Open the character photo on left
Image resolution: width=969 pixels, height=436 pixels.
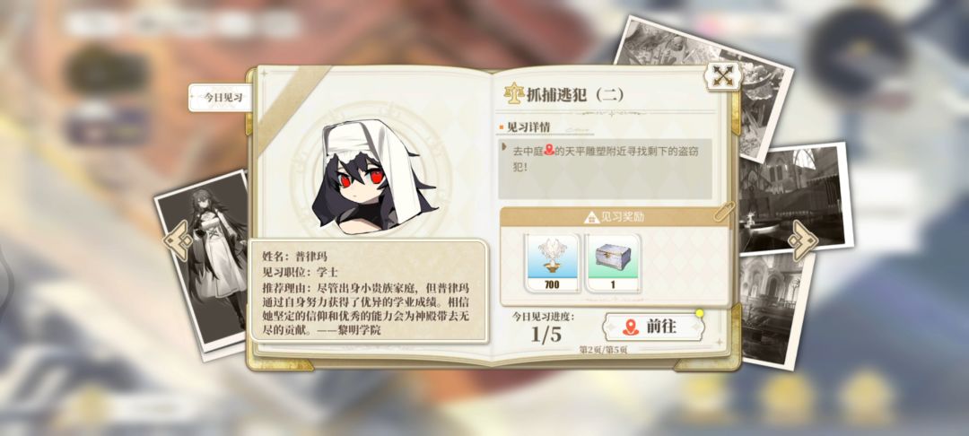click(x=201, y=263)
